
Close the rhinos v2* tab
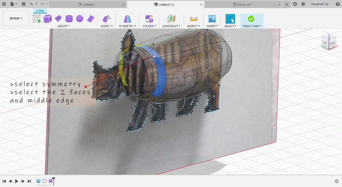pyautogui.click(x=279, y=5)
